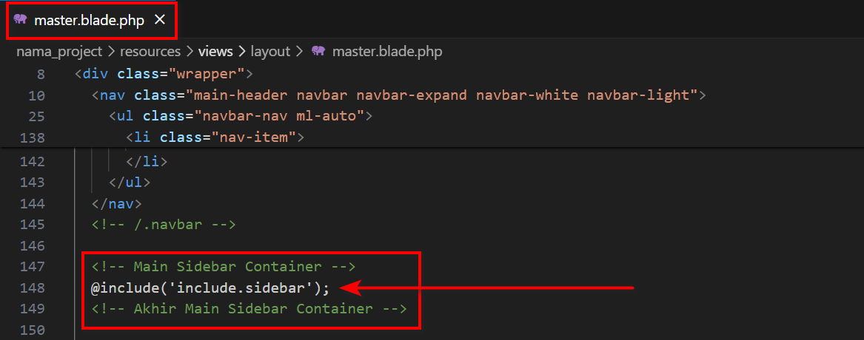864x340 pixels.
Task: Select the master.blade.php editor tab
Action: pyautogui.click(x=90, y=21)
